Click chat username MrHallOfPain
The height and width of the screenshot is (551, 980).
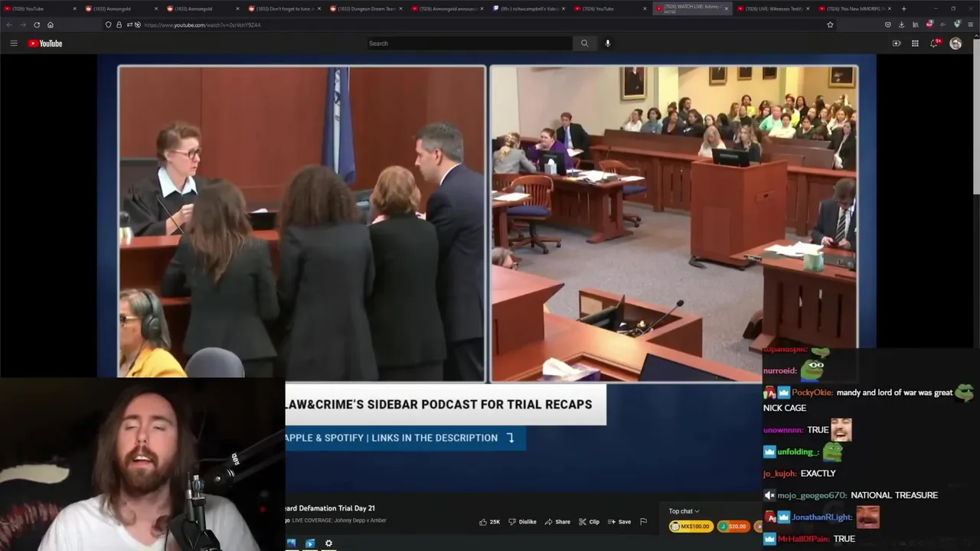[804, 539]
